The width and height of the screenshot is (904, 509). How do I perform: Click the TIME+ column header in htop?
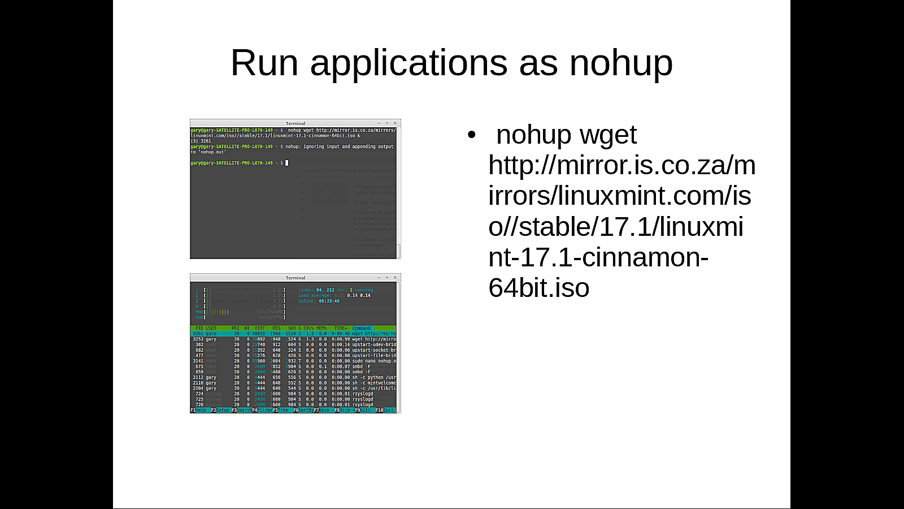[x=341, y=328]
